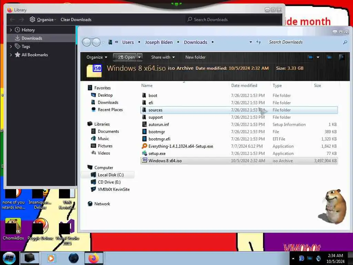Click the search magnifier in Explorer
The image size is (353, 265).
point(345,42)
